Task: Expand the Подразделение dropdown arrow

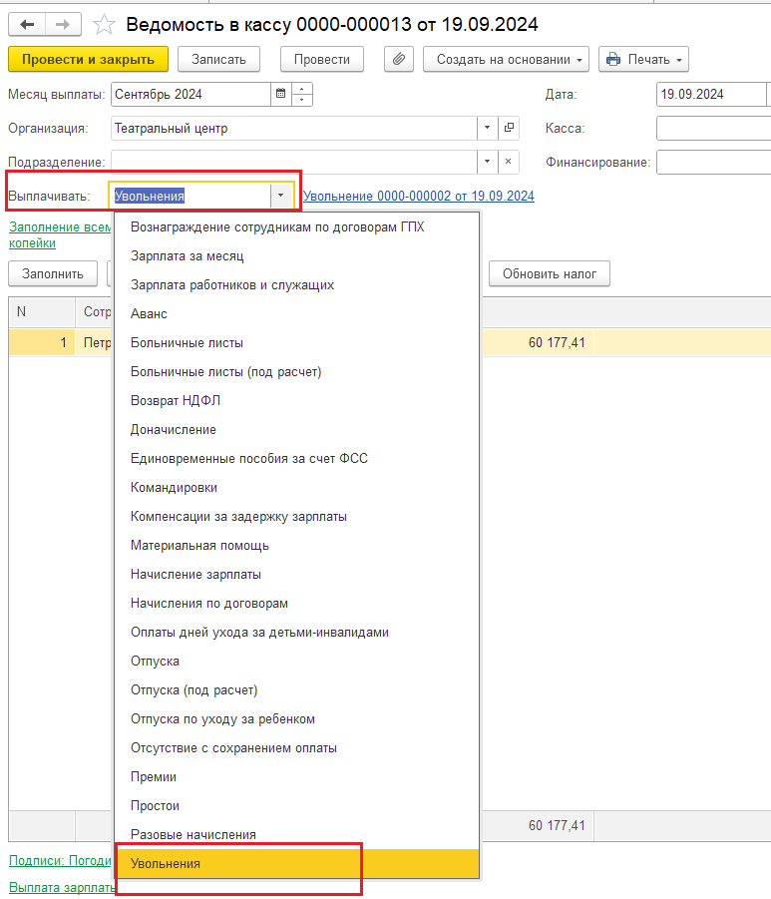Action: [x=488, y=162]
